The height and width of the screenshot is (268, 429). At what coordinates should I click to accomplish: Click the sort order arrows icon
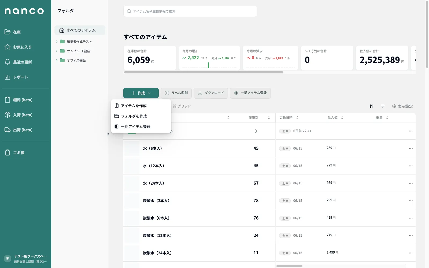pos(371,106)
